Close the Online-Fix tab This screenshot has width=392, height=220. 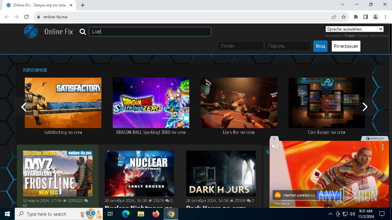[72, 5]
